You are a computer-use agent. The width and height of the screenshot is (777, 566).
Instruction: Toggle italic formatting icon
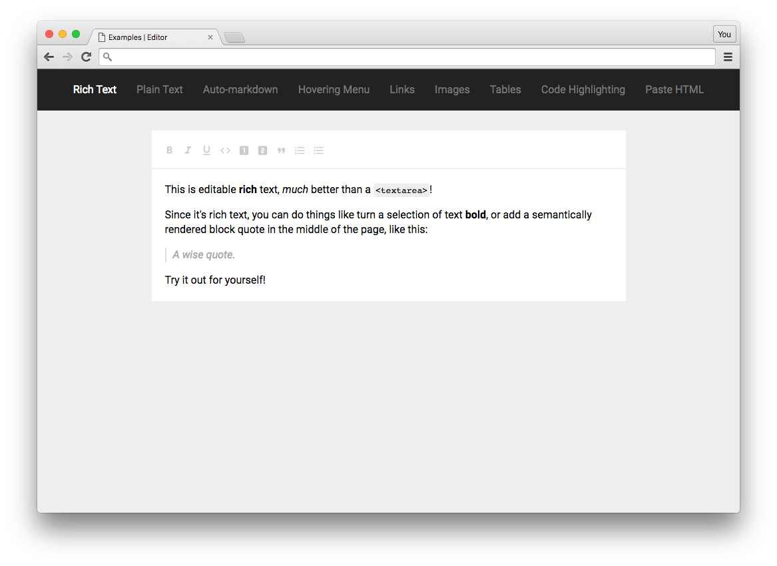[x=188, y=150]
